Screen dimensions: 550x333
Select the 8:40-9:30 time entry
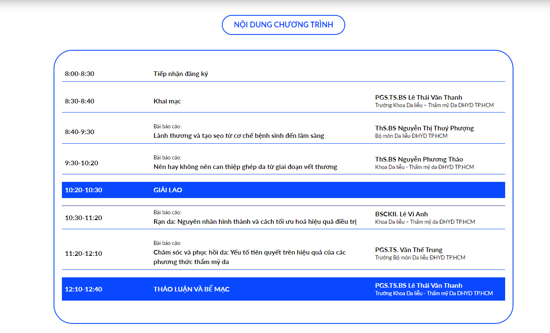pyautogui.click(x=80, y=132)
